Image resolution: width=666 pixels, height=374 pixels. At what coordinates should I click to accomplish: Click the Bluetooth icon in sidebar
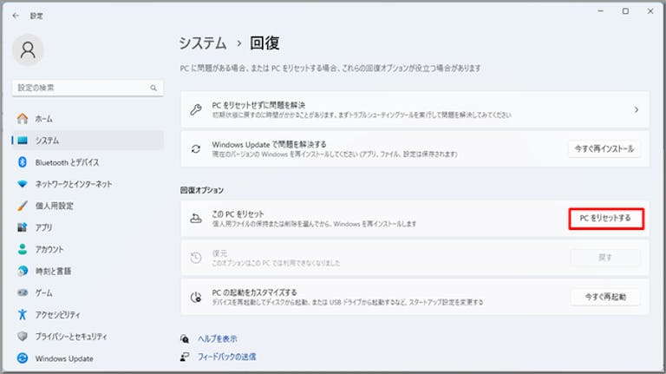point(23,162)
